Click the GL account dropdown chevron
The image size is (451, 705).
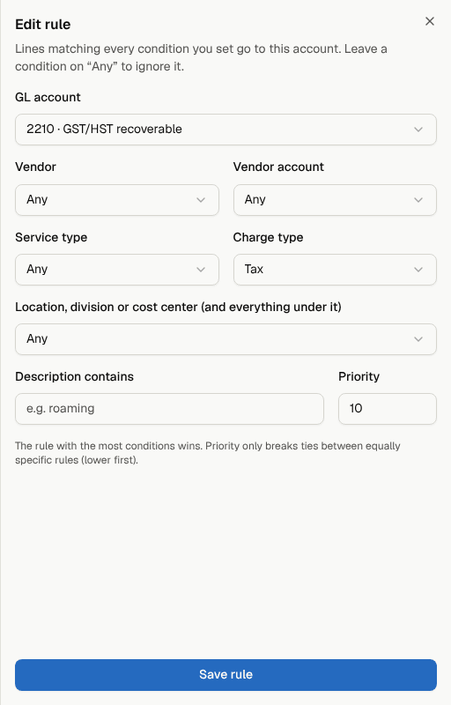click(x=418, y=130)
